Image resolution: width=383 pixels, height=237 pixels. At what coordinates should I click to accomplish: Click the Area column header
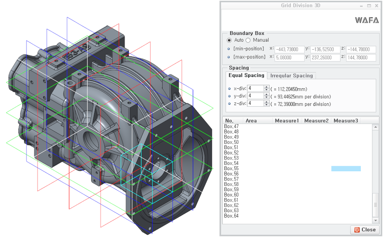[258, 121]
